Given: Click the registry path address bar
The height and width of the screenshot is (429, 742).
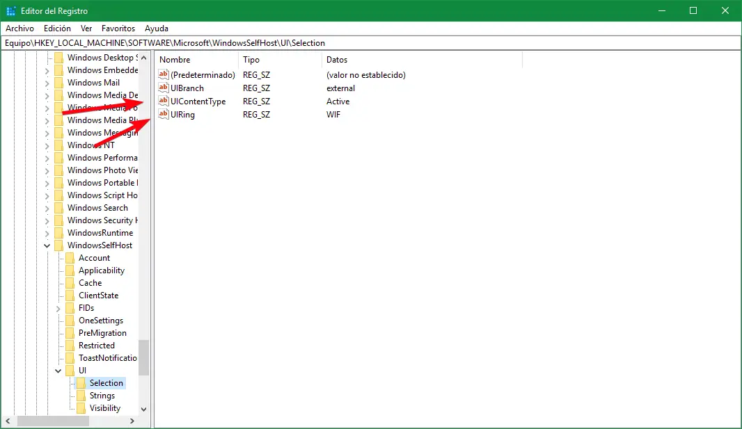Looking at the screenshot, I should (x=371, y=43).
